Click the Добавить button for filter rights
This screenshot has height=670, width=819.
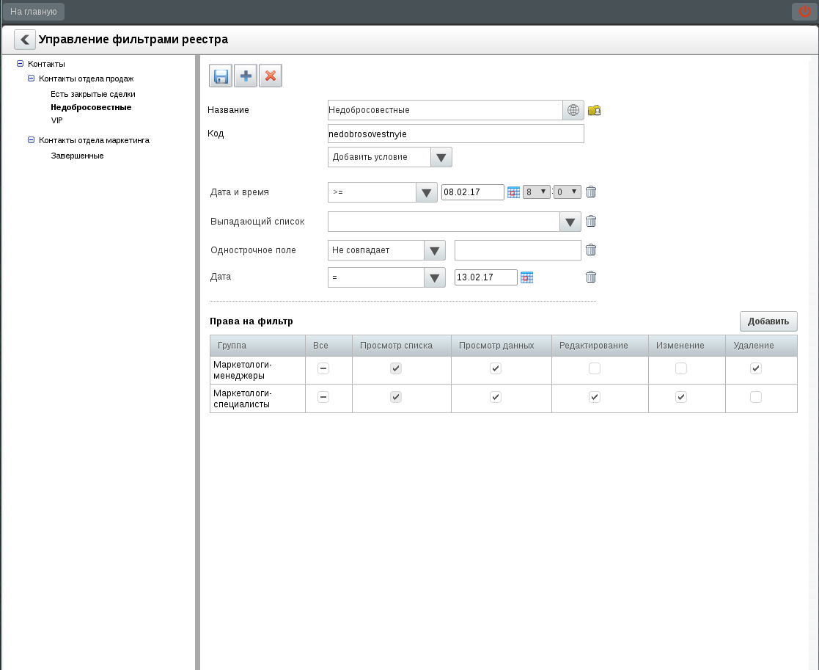(x=768, y=321)
